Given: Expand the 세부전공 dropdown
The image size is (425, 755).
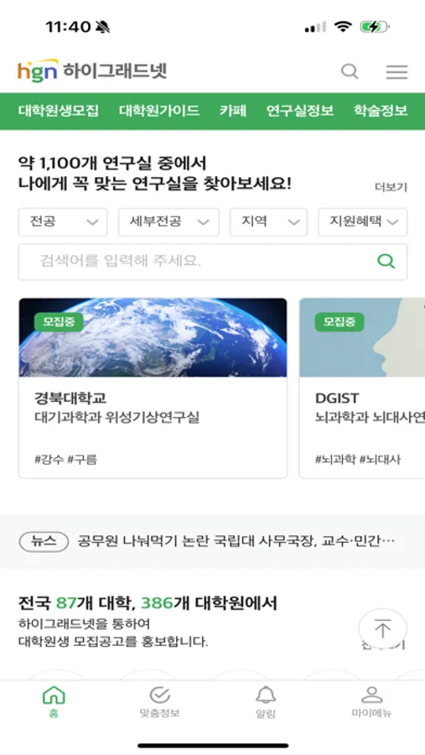Looking at the screenshot, I should click(x=168, y=222).
